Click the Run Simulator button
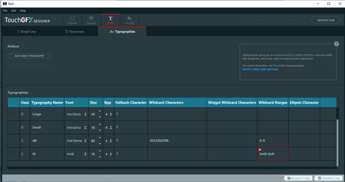The width and height of the screenshot is (345, 182). pyautogui.click(x=258, y=20)
